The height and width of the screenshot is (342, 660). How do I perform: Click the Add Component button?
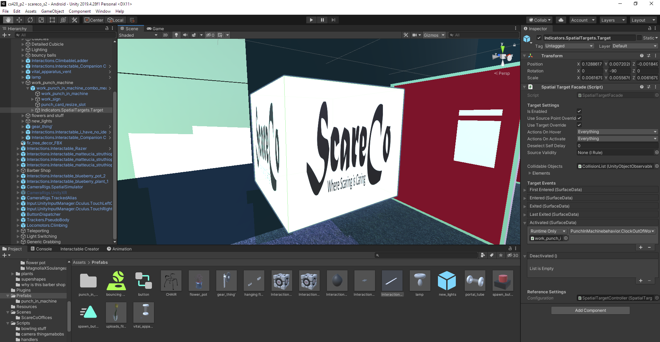point(590,310)
